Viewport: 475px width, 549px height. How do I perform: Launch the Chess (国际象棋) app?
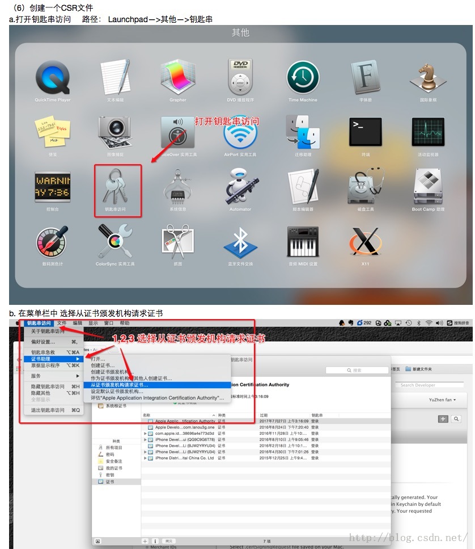pyautogui.click(x=428, y=77)
